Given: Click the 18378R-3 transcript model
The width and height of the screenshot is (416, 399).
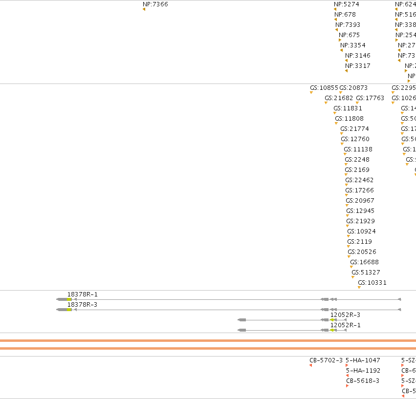Looking at the screenshot, I should pos(229,310).
